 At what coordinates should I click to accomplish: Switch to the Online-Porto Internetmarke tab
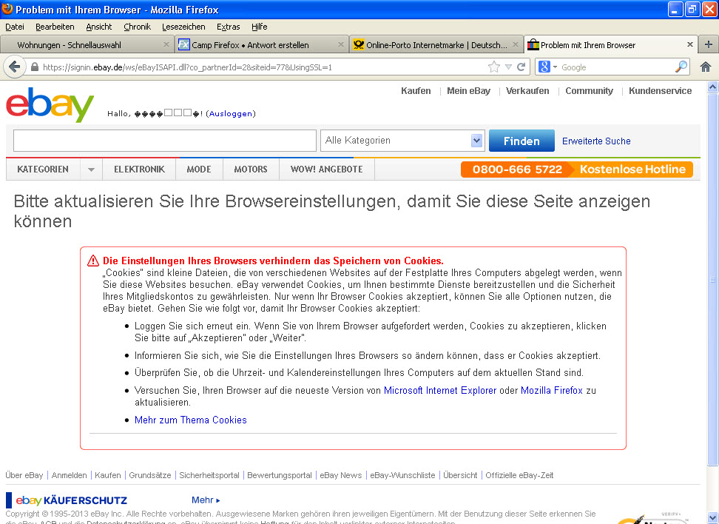436,45
